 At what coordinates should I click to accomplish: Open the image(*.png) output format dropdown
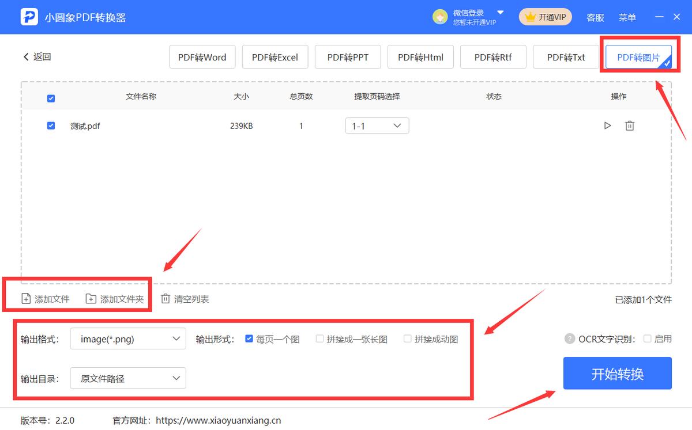(x=127, y=338)
